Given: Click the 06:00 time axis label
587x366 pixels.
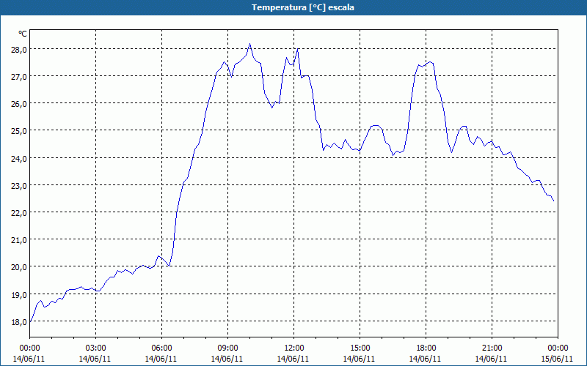Looking at the screenshot, I should (x=161, y=348).
